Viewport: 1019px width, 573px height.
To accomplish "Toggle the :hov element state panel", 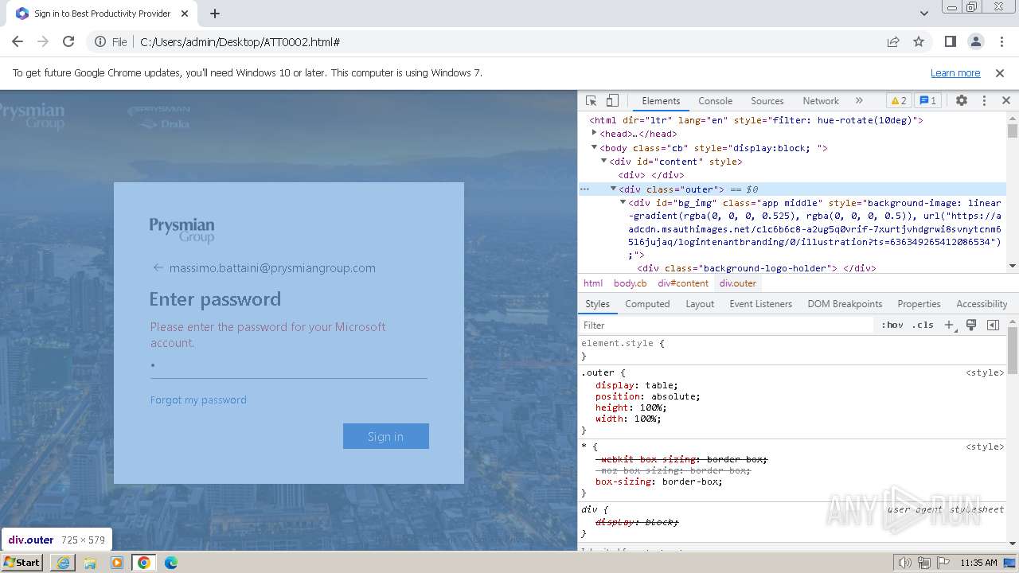I will [892, 325].
